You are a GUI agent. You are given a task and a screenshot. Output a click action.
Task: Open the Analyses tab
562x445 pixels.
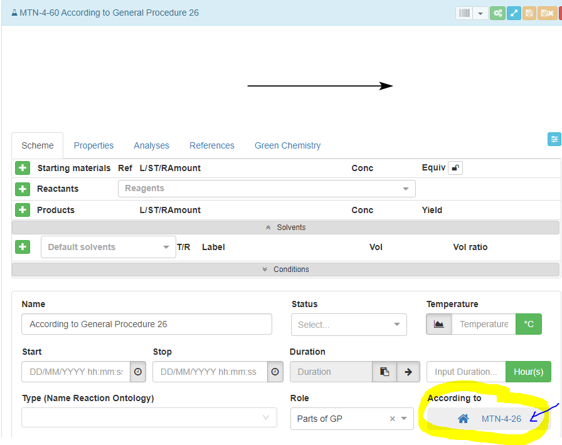click(151, 145)
